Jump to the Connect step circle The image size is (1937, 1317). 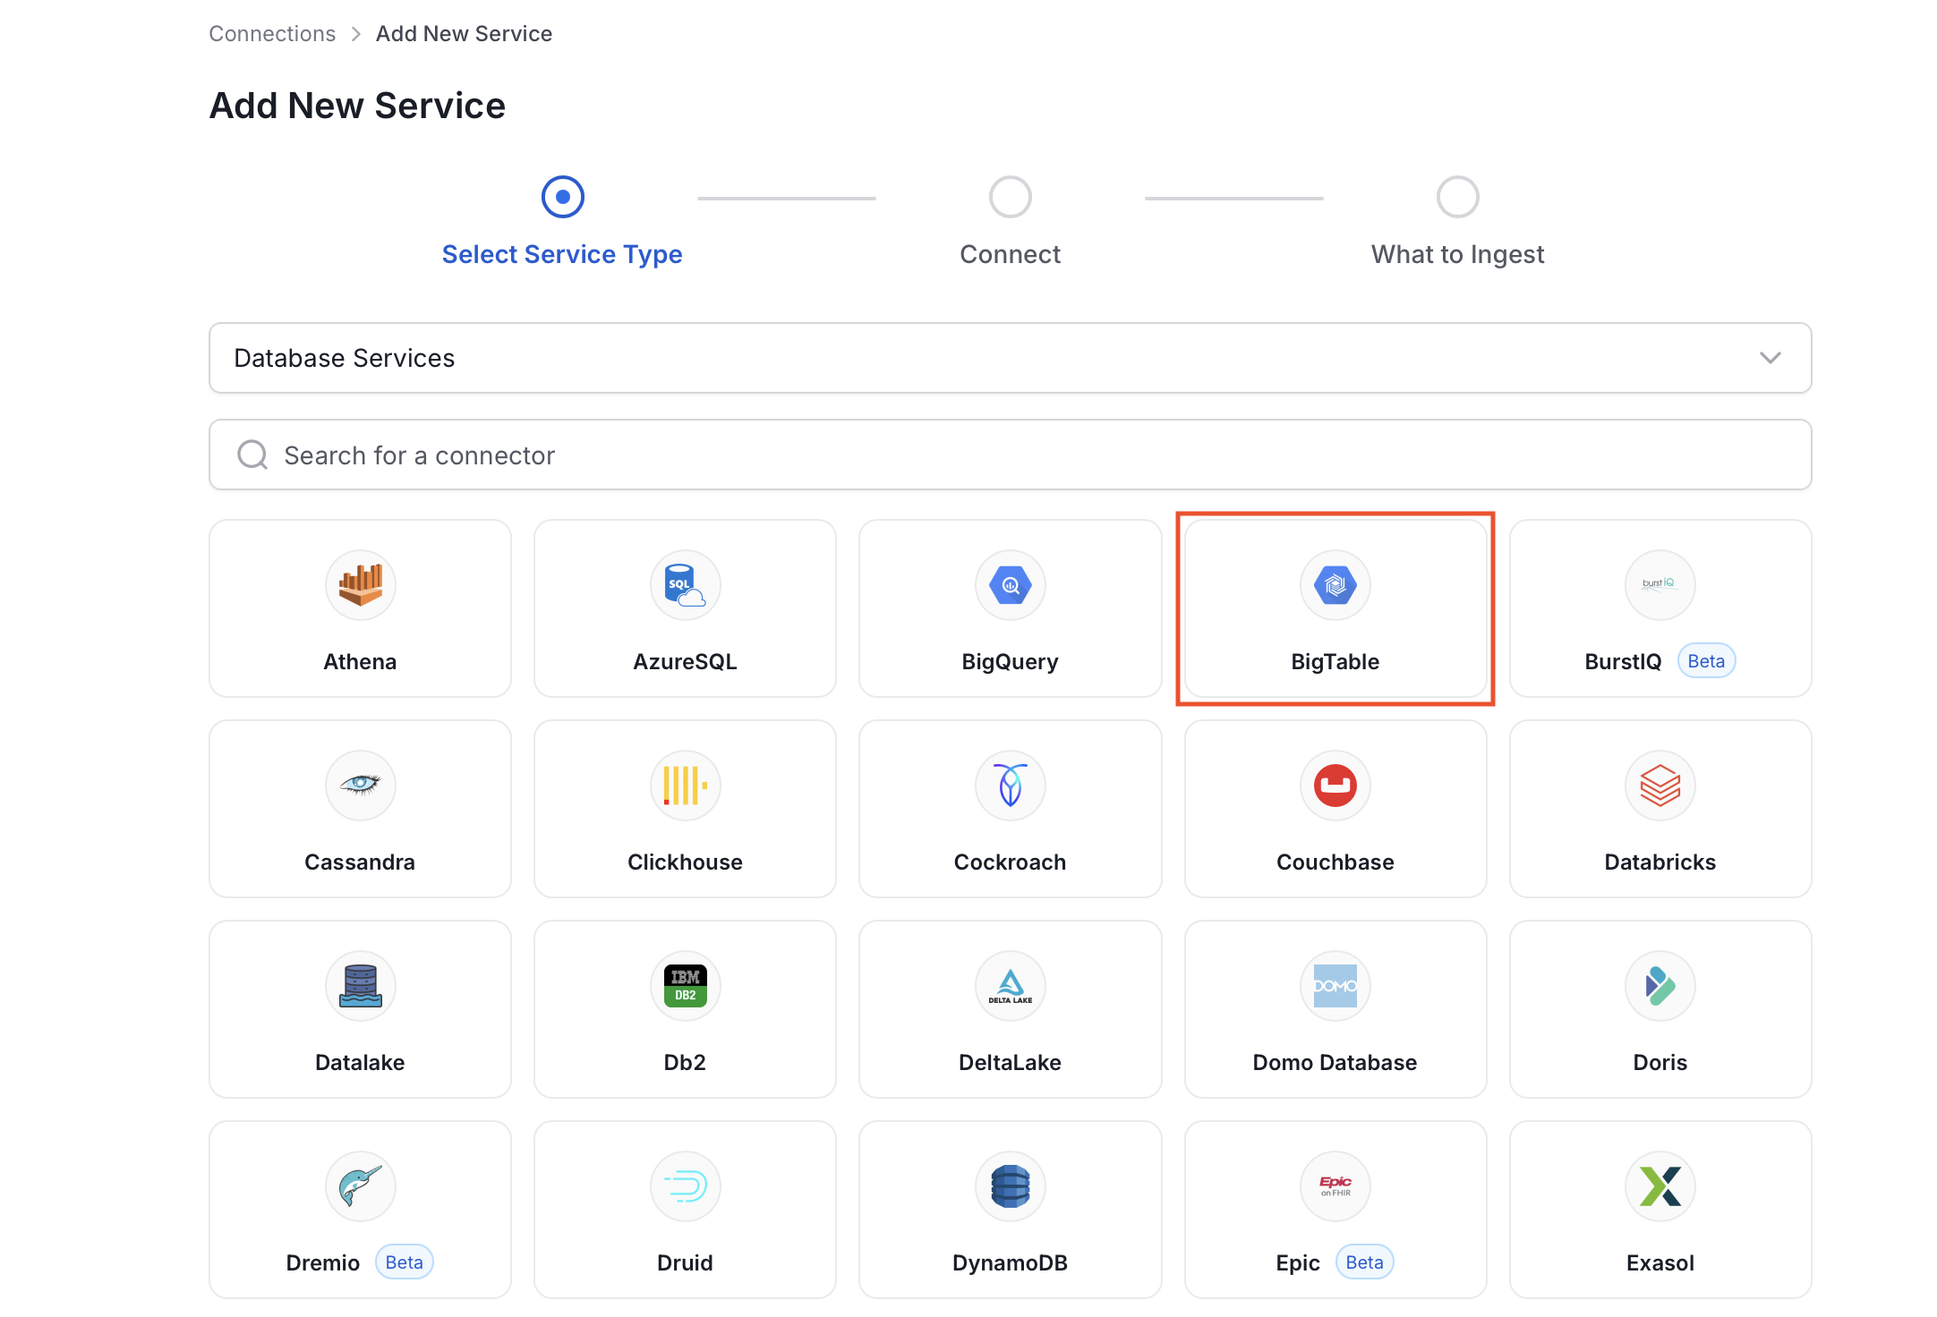1010,197
